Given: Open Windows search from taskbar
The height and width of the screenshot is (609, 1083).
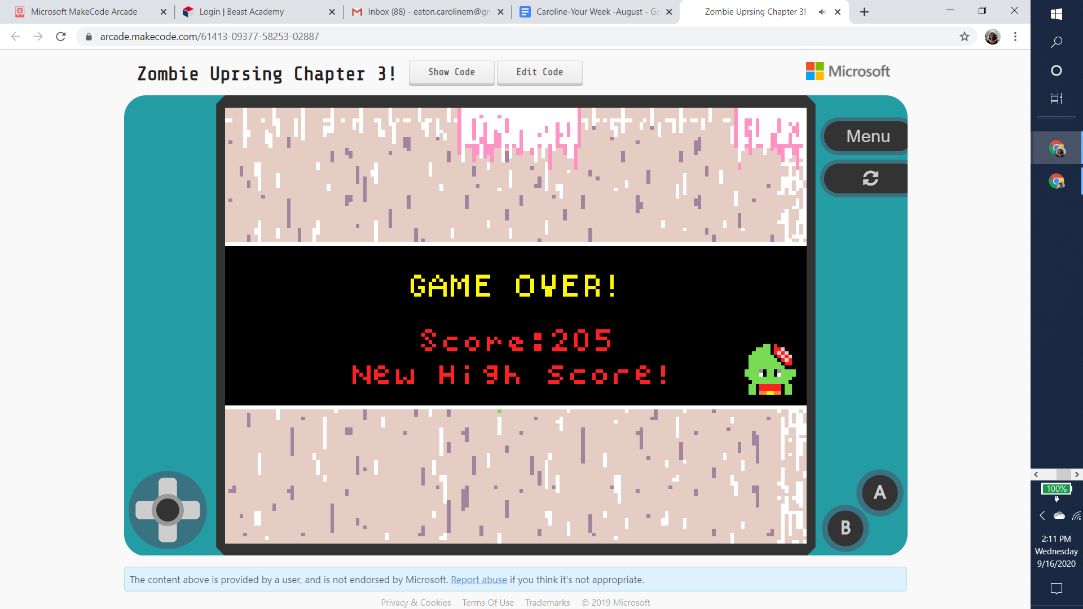Looking at the screenshot, I should coord(1056,42).
